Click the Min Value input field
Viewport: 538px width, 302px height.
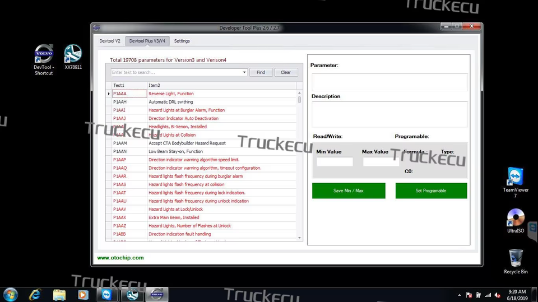point(335,161)
